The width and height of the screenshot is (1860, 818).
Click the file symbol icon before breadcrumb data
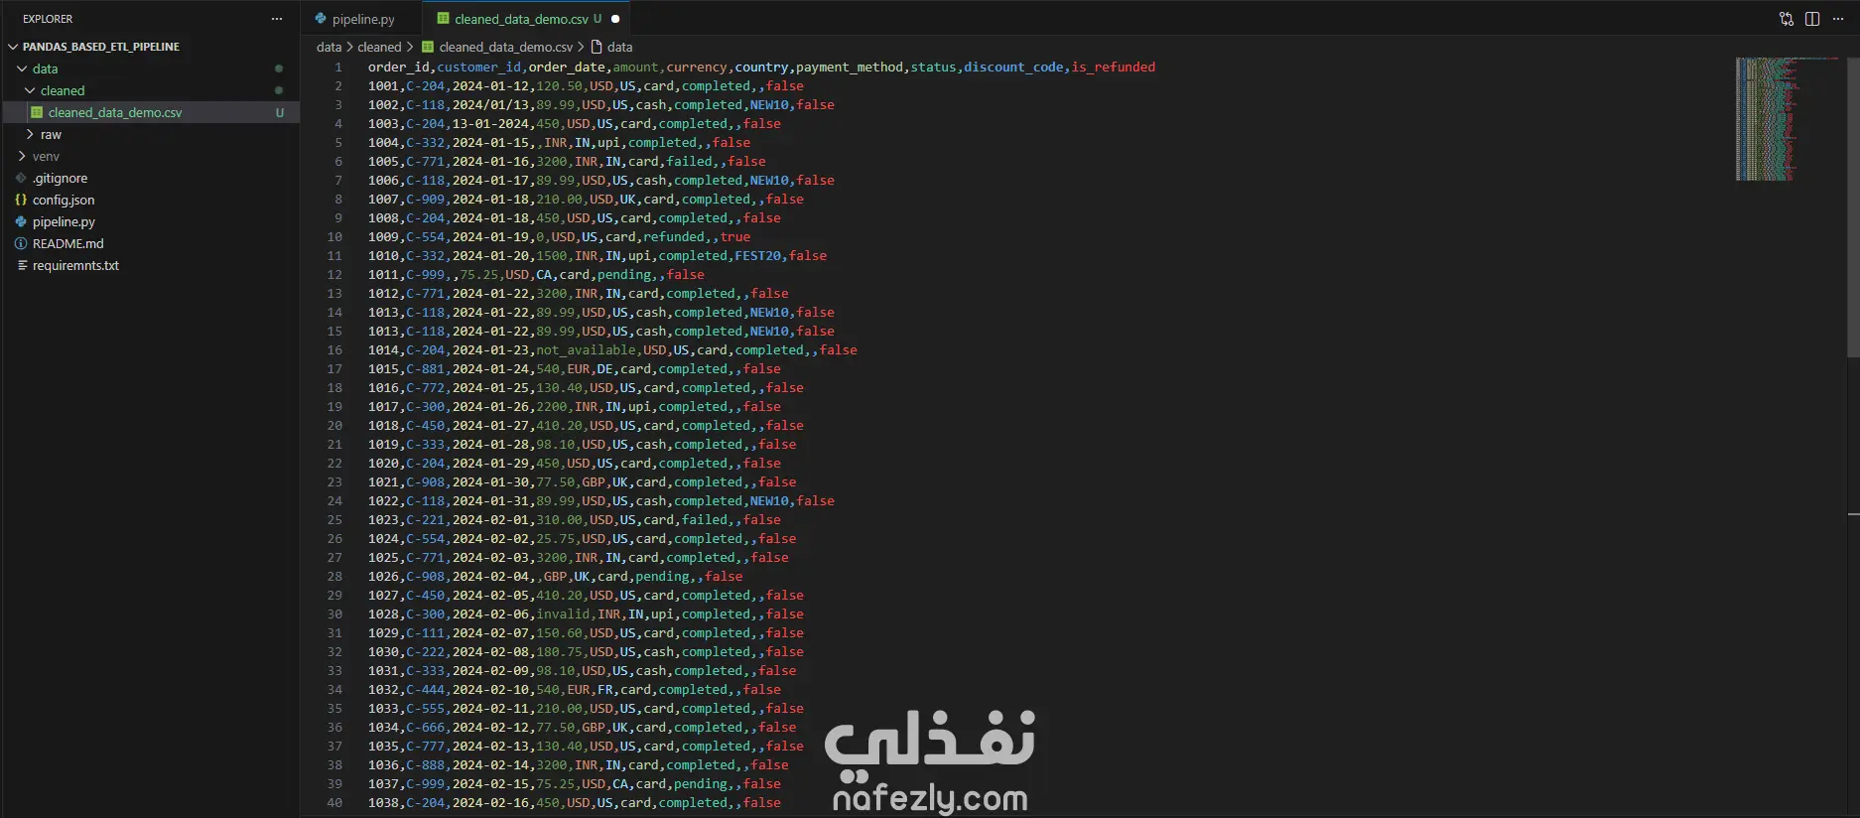(x=597, y=47)
